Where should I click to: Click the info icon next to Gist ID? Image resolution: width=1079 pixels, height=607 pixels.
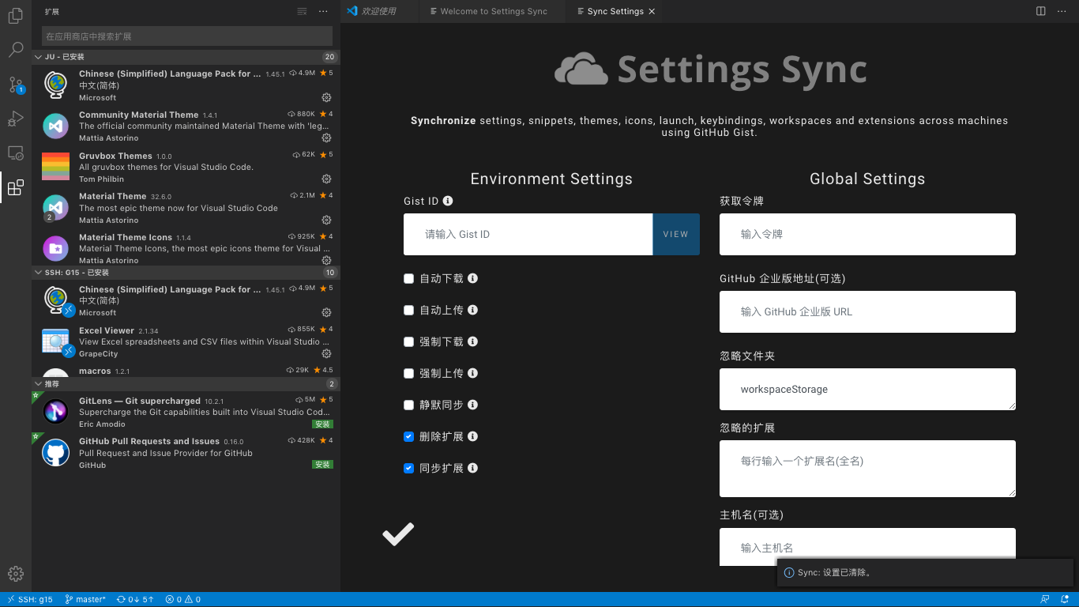click(x=448, y=201)
